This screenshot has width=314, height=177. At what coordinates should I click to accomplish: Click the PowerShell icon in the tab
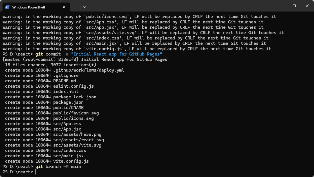point(7,7)
